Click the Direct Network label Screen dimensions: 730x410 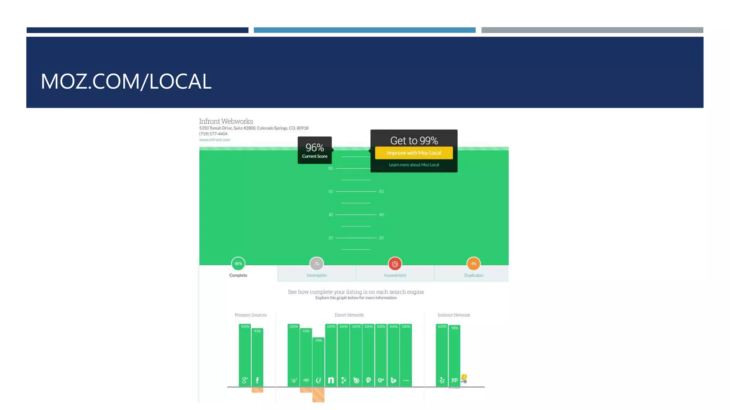pos(349,315)
